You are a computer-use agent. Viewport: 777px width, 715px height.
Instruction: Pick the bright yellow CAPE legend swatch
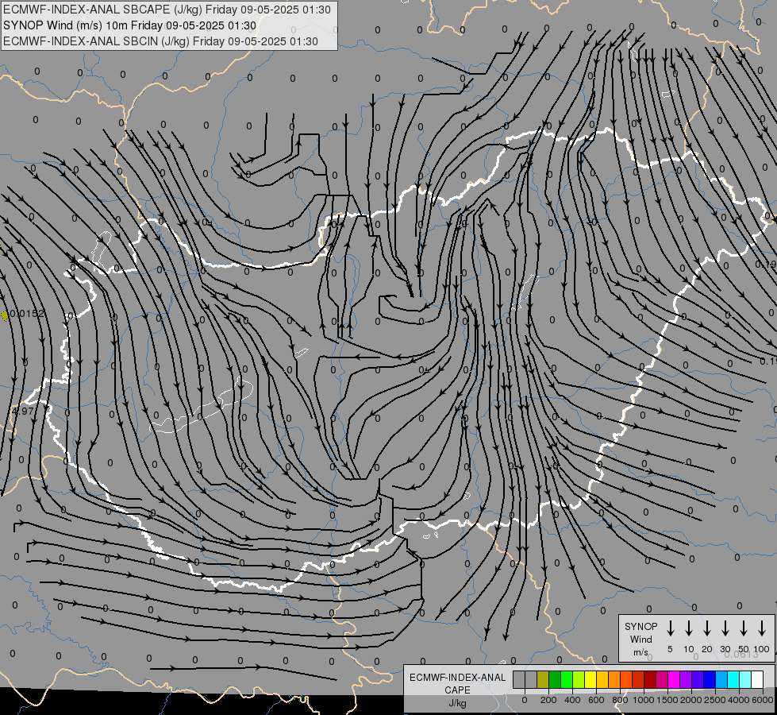[590, 679]
